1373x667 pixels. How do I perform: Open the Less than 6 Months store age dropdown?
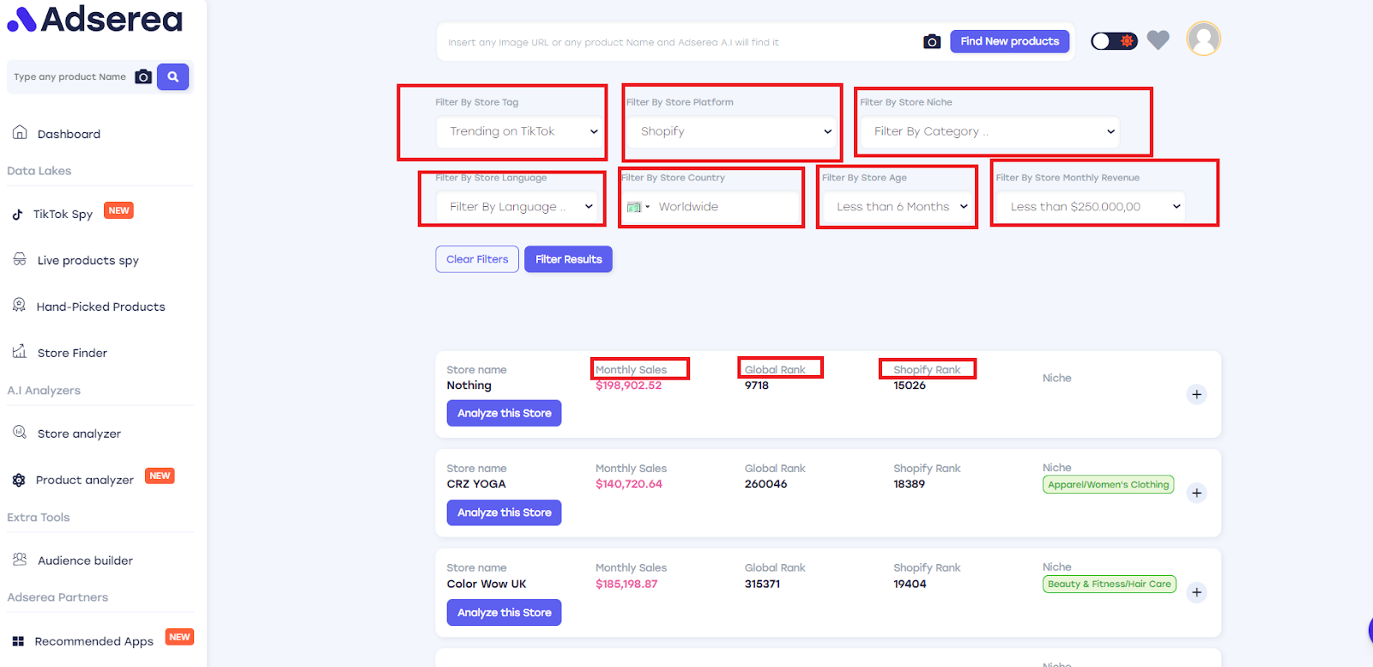pyautogui.click(x=898, y=207)
